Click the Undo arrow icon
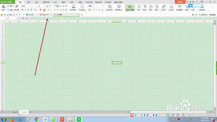Screen dimensions: 217x122 pos(17,15)
